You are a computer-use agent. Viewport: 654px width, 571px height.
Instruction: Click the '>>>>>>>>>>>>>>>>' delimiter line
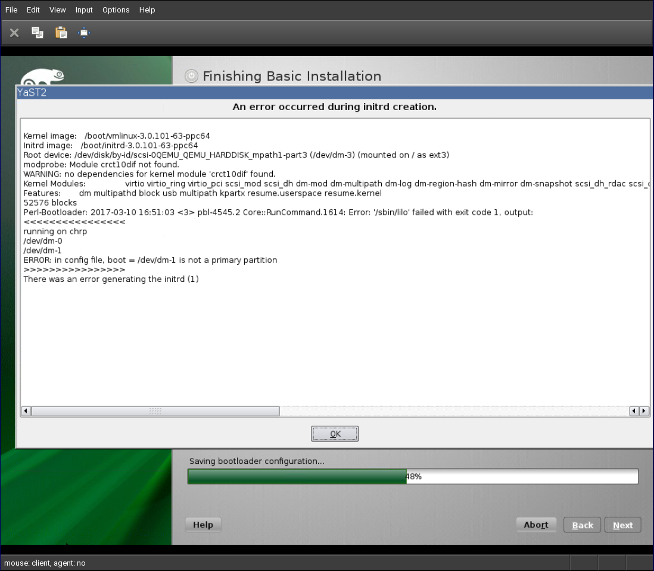[x=74, y=269]
